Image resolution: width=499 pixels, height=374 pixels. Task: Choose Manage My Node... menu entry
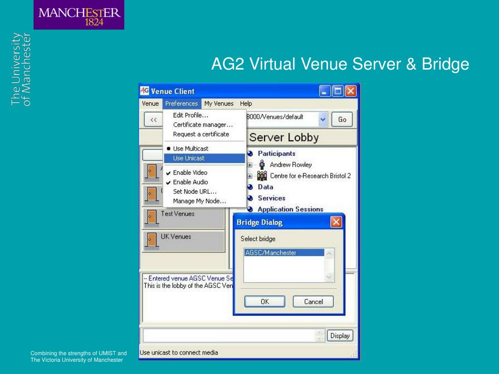point(204,201)
